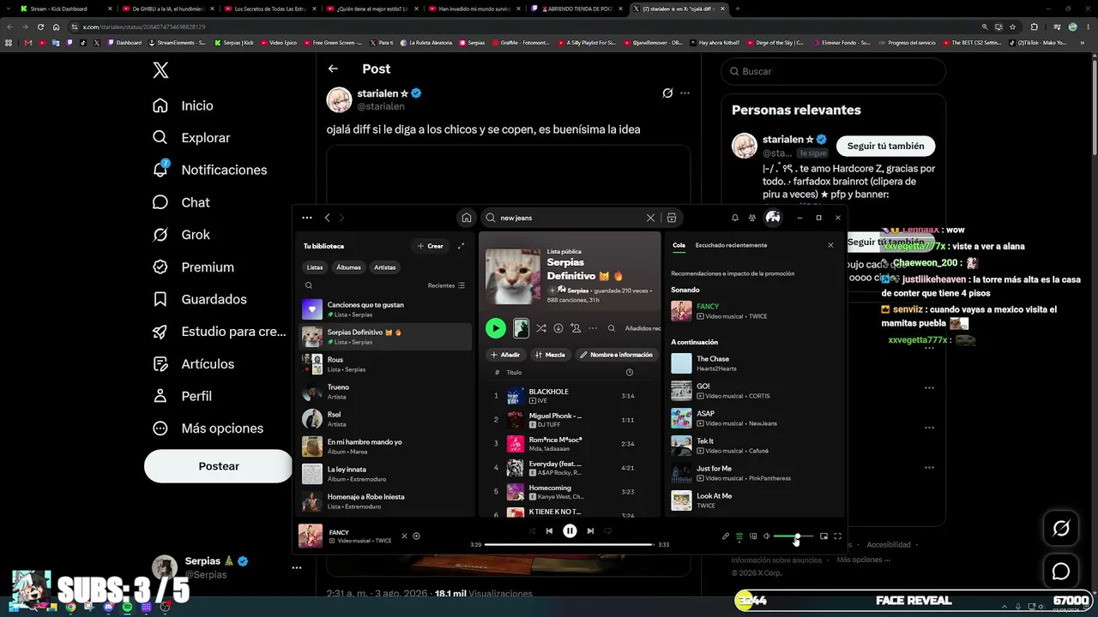Open Grok in X sidebar
The width and height of the screenshot is (1098, 617).
click(180, 235)
